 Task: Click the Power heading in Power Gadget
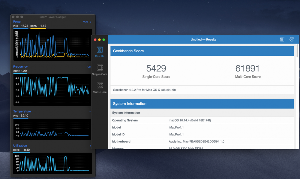click(x=17, y=22)
